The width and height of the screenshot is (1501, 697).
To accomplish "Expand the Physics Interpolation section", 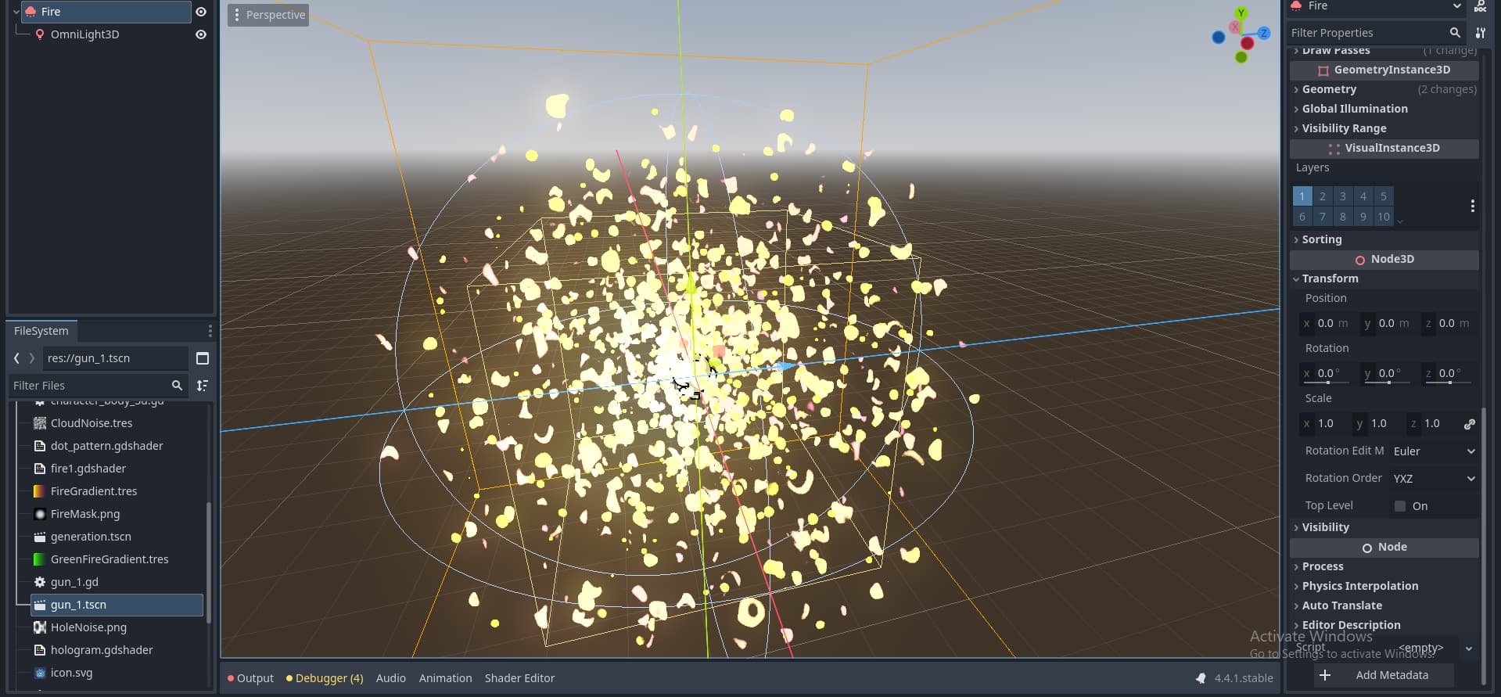I will pyautogui.click(x=1384, y=586).
